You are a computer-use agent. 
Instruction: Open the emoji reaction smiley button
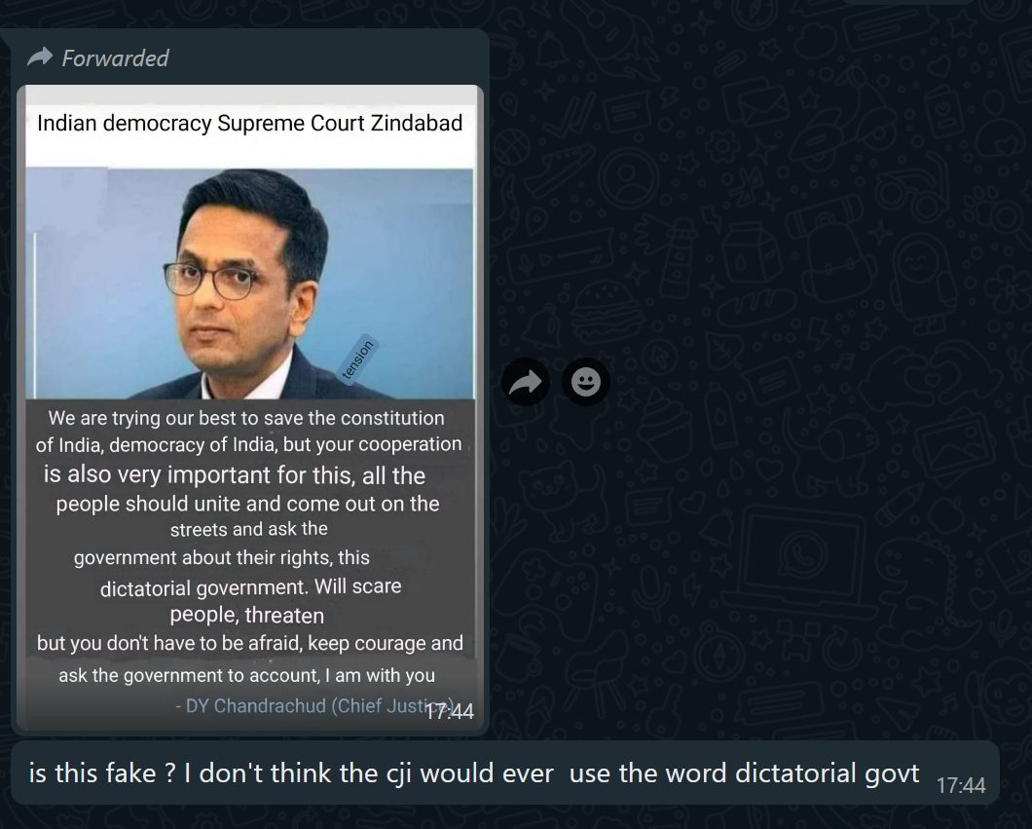[x=586, y=382]
